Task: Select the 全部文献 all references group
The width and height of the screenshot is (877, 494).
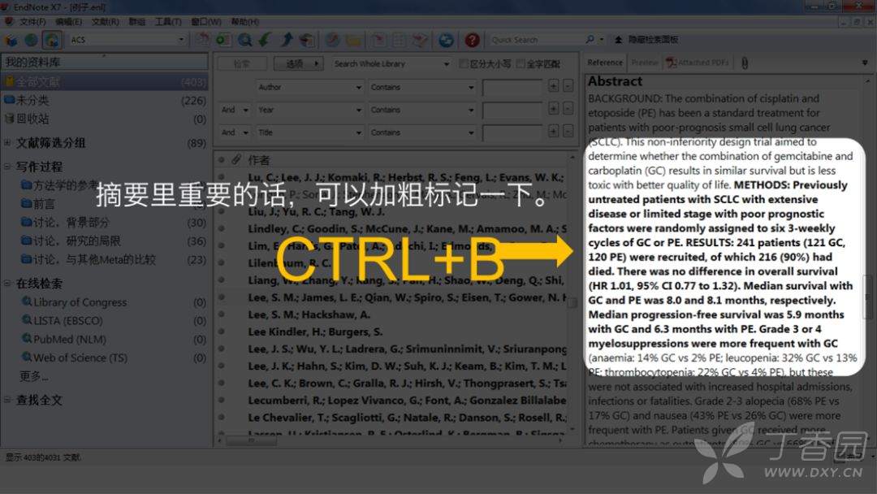Action: pos(105,82)
